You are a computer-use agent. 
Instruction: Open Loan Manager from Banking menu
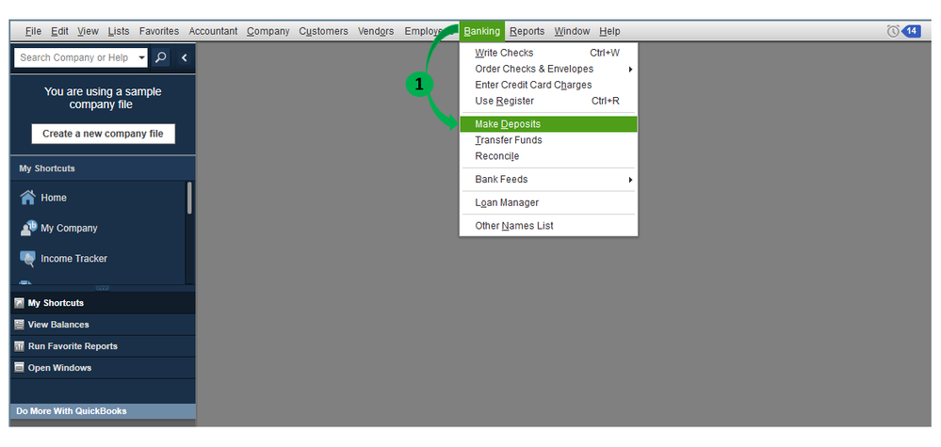[x=548, y=202]
